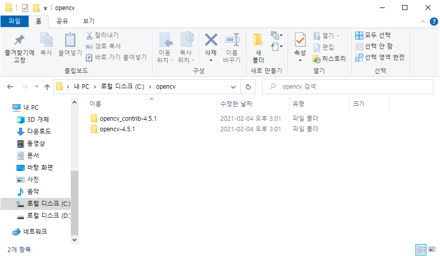The width and height of the screenshot is (440, 256).
Task: Open 복사 위치 (Copy to) menu
Action: coord(186,48)
